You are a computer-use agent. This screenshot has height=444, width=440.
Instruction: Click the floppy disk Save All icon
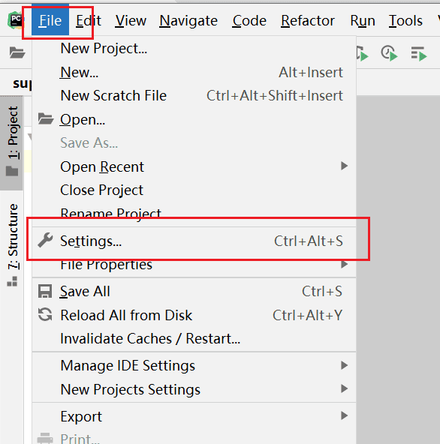(x=45, y=291)
